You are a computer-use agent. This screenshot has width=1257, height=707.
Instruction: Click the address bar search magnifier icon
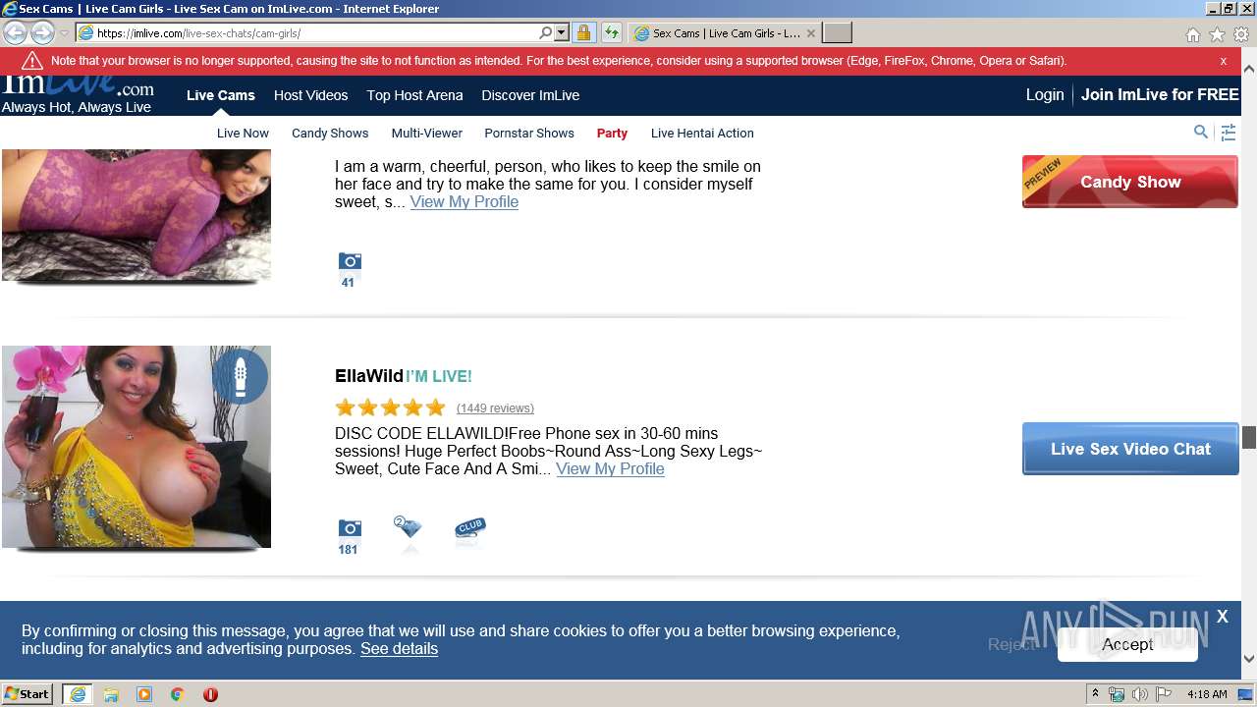[x=546, y=32]
